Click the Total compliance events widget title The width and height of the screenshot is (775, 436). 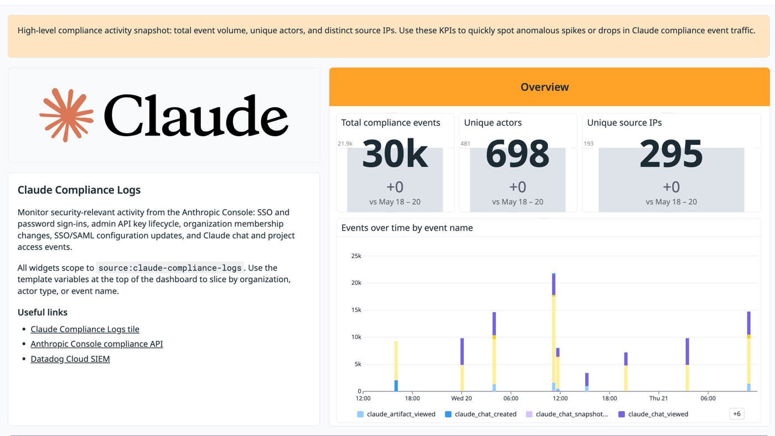391,123
